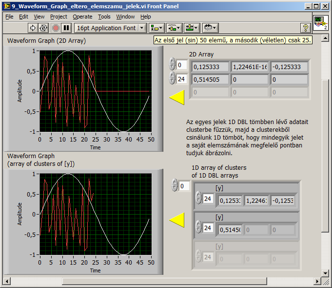Open the Window menu
332x288 pixels.
tap(125, 17)
